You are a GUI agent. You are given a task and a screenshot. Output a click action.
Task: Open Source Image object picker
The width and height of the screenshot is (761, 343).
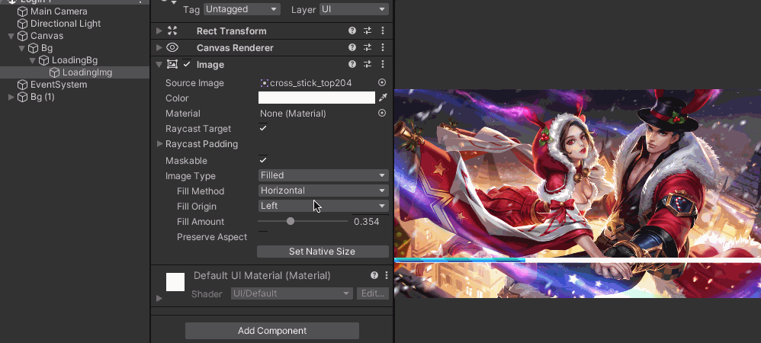[382, 82]
